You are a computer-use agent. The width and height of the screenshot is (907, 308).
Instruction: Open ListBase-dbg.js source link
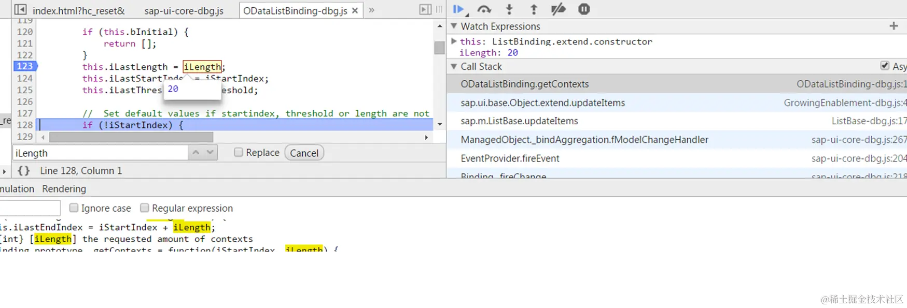pyautogui.click(x=869, y=121)
